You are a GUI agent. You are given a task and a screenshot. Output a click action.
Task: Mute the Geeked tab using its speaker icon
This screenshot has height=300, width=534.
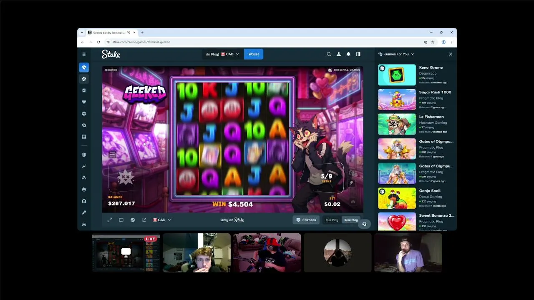click(128, 32)
